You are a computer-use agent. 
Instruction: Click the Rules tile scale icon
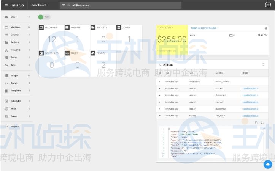67,53
